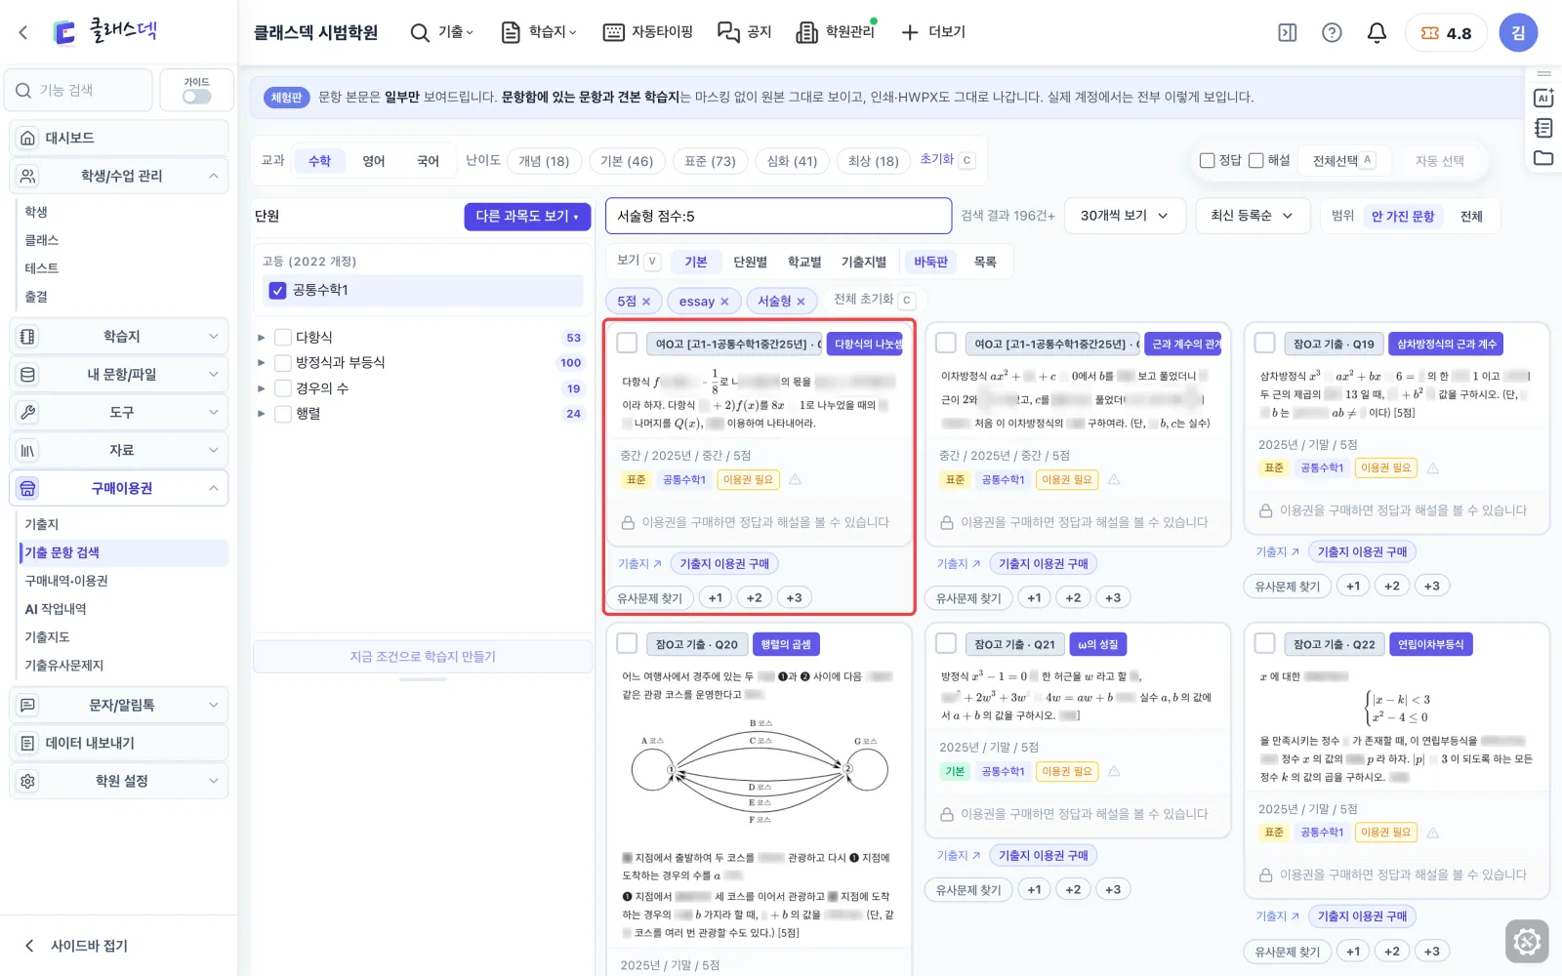The image size is (1562, 976).
Task: Click 전체선택 button
Action: pyautogui.click(x=1344, y=160)
